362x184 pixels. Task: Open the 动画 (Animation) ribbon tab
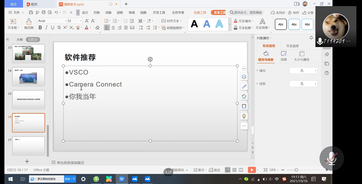tap(108, 13)
